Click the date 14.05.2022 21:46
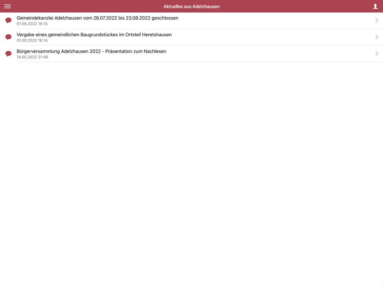This screenshot has width=383, height=287. tap(32, 57)
